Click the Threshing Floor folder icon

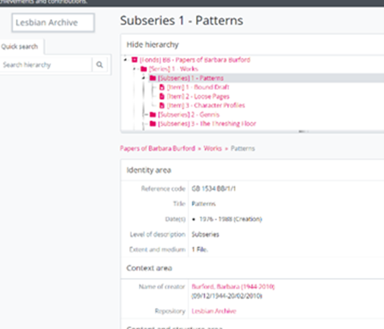click(153, 124)
